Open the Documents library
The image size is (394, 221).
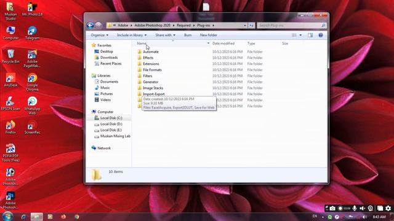point(109,82)
